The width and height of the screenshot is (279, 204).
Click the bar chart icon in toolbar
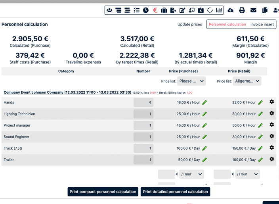click(x=219, y=10)
